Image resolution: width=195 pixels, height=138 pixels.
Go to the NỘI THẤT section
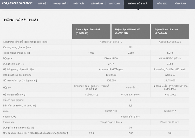pyautogui.click(x=79, y=4)
